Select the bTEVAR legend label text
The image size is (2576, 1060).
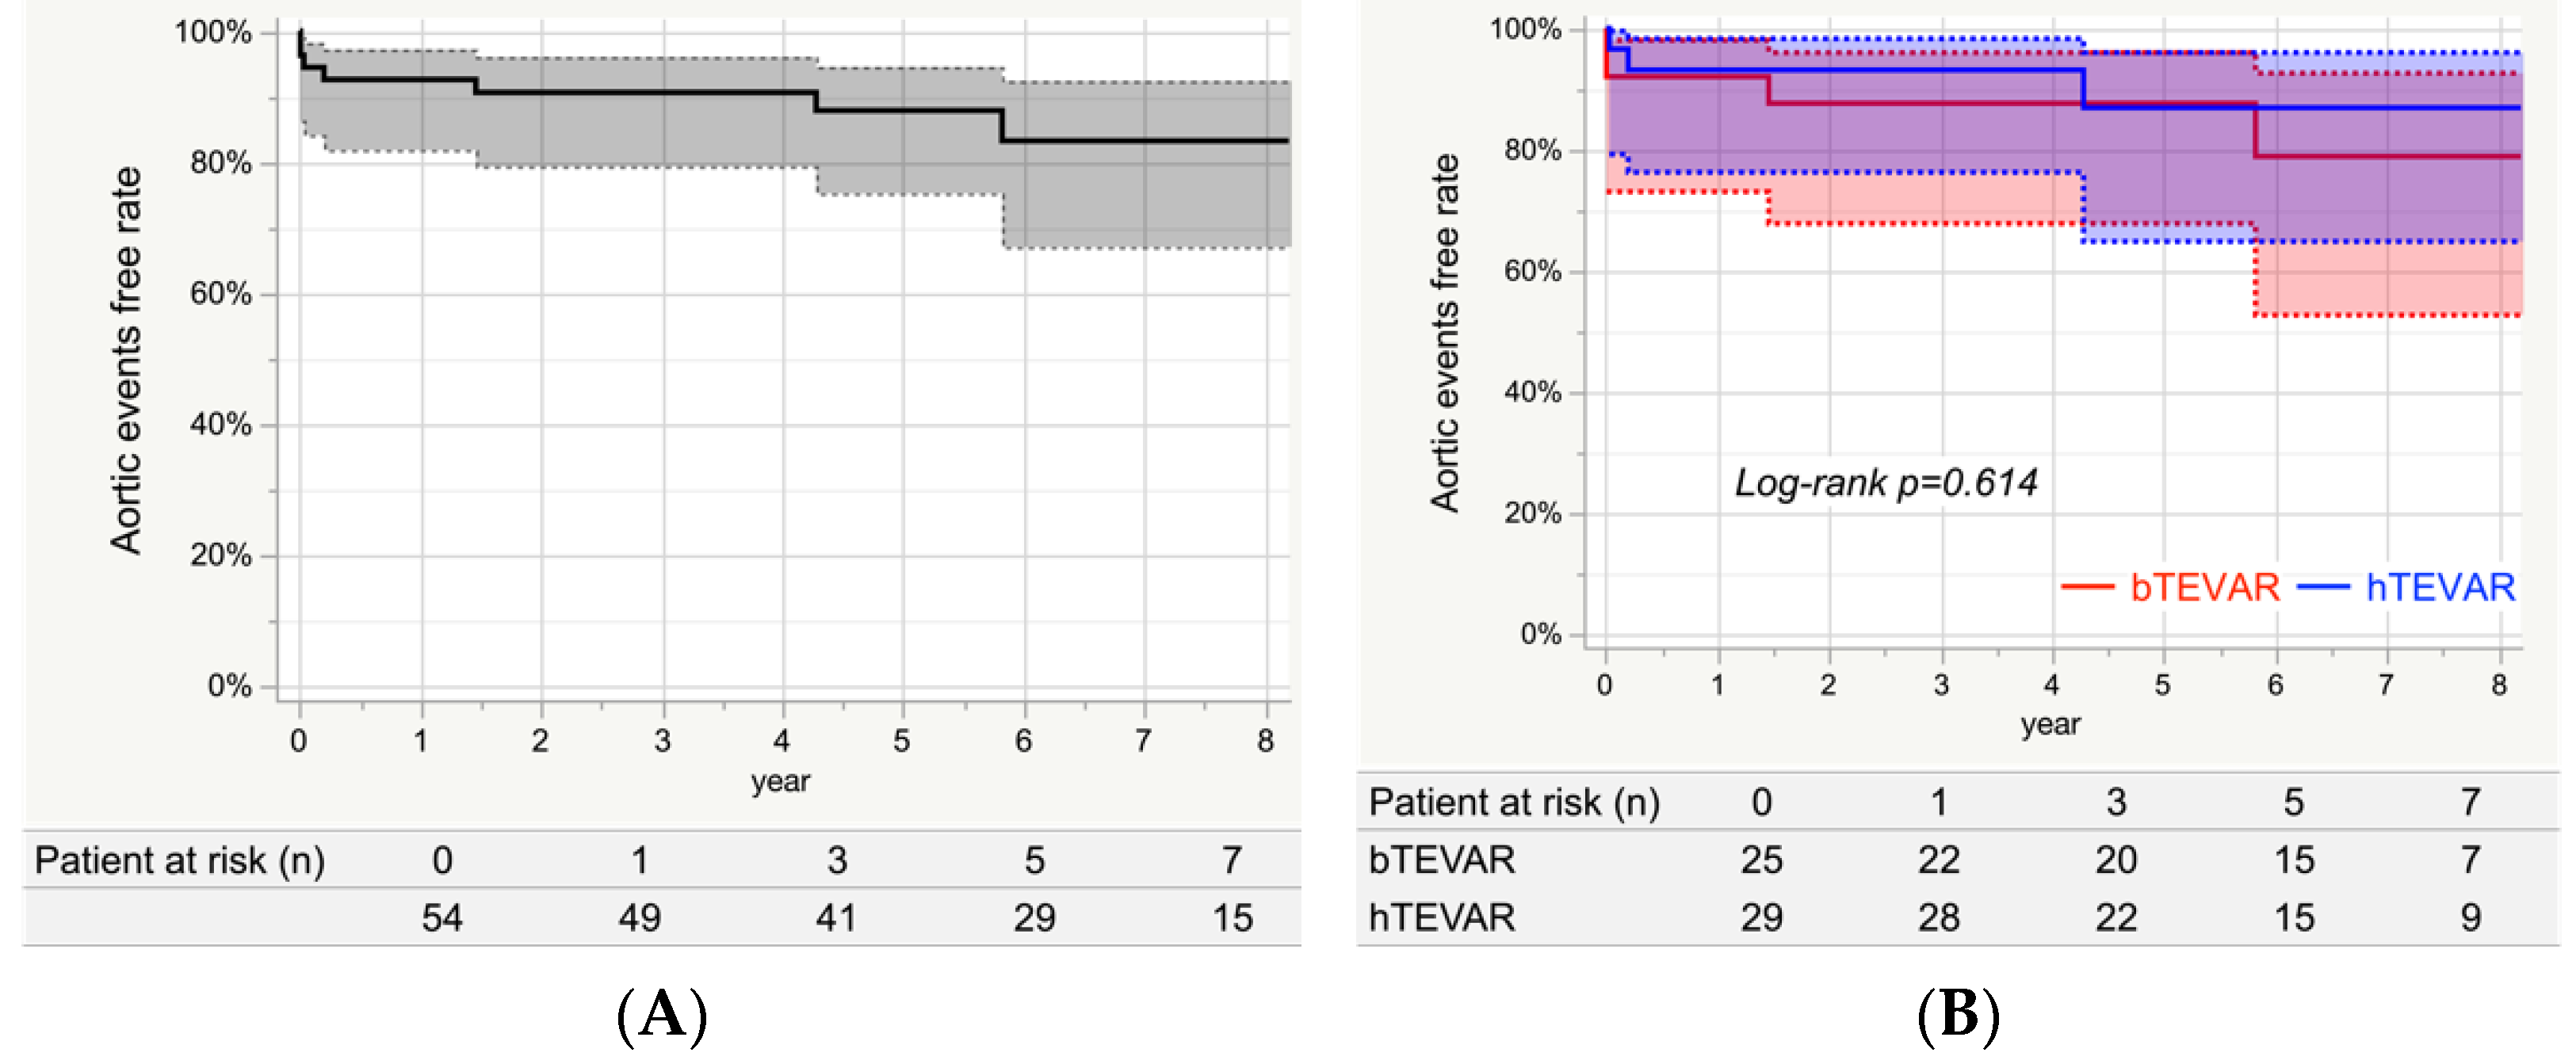2205,588
